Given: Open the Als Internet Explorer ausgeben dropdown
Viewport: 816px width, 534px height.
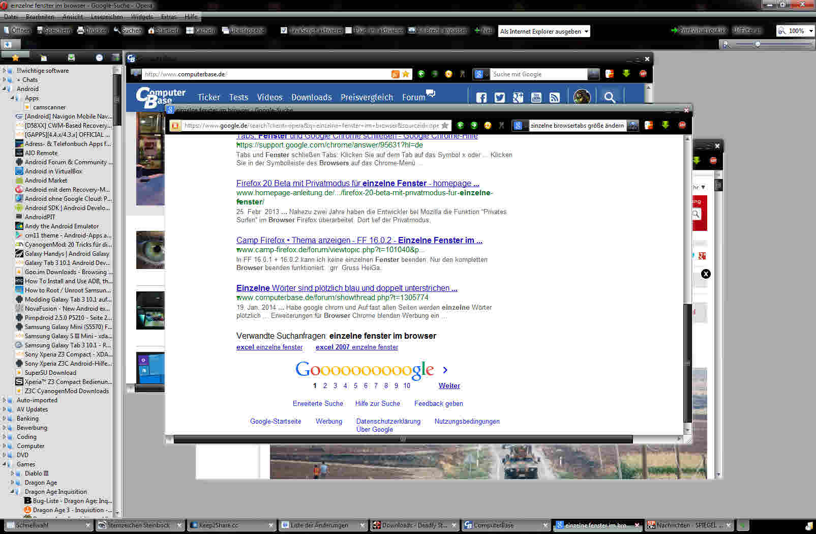Looking at the screenshot, I should (544, 31).
